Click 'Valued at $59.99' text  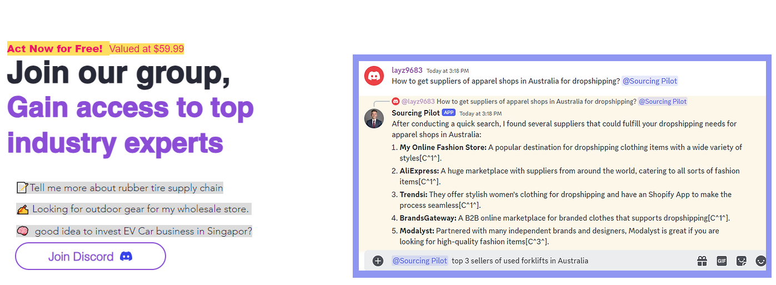147,49
